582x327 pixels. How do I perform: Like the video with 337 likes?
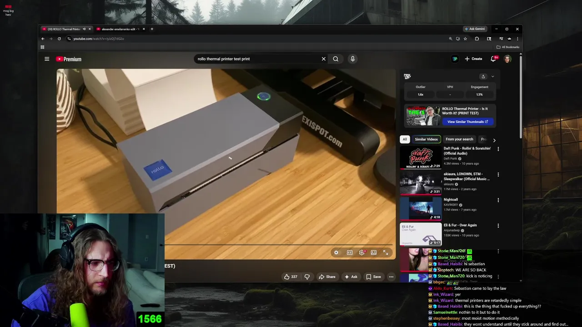(291, 277)
